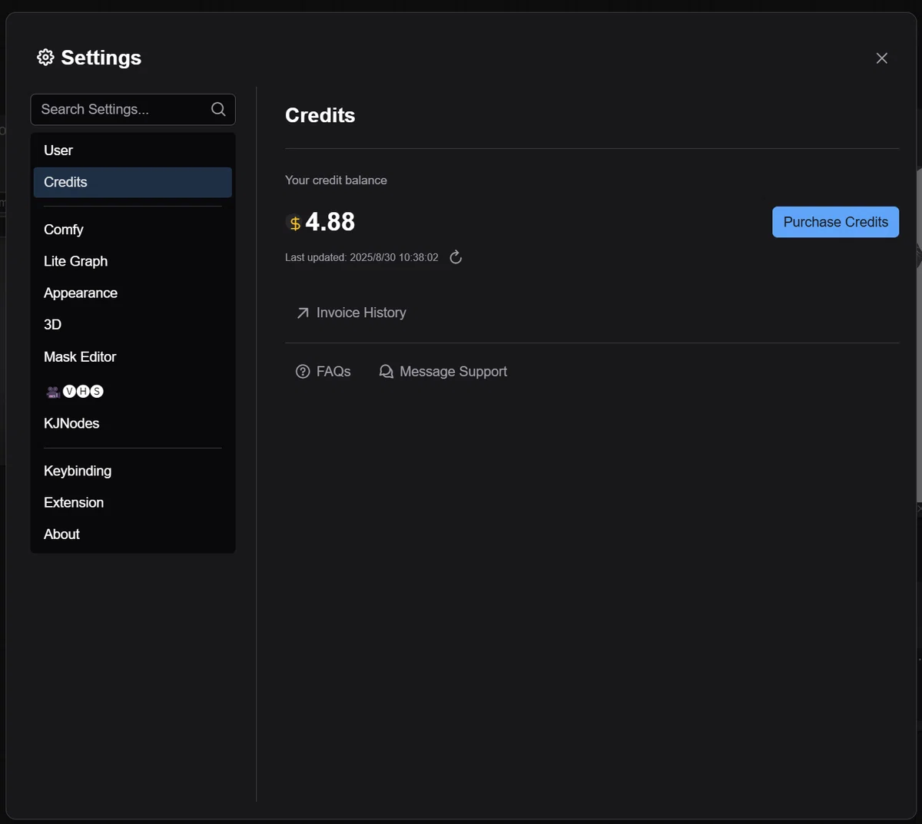Open the About settings category
The height and width of the screenshot is (824, 922).
pyautogui.click(x=132, y=534)
